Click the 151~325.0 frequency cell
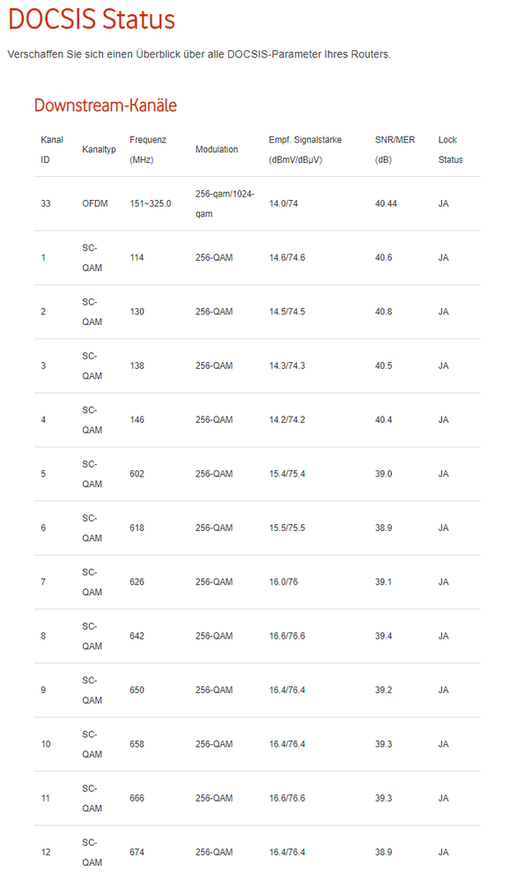This screenshot has height=879, width=531. [x=150, y=203]
